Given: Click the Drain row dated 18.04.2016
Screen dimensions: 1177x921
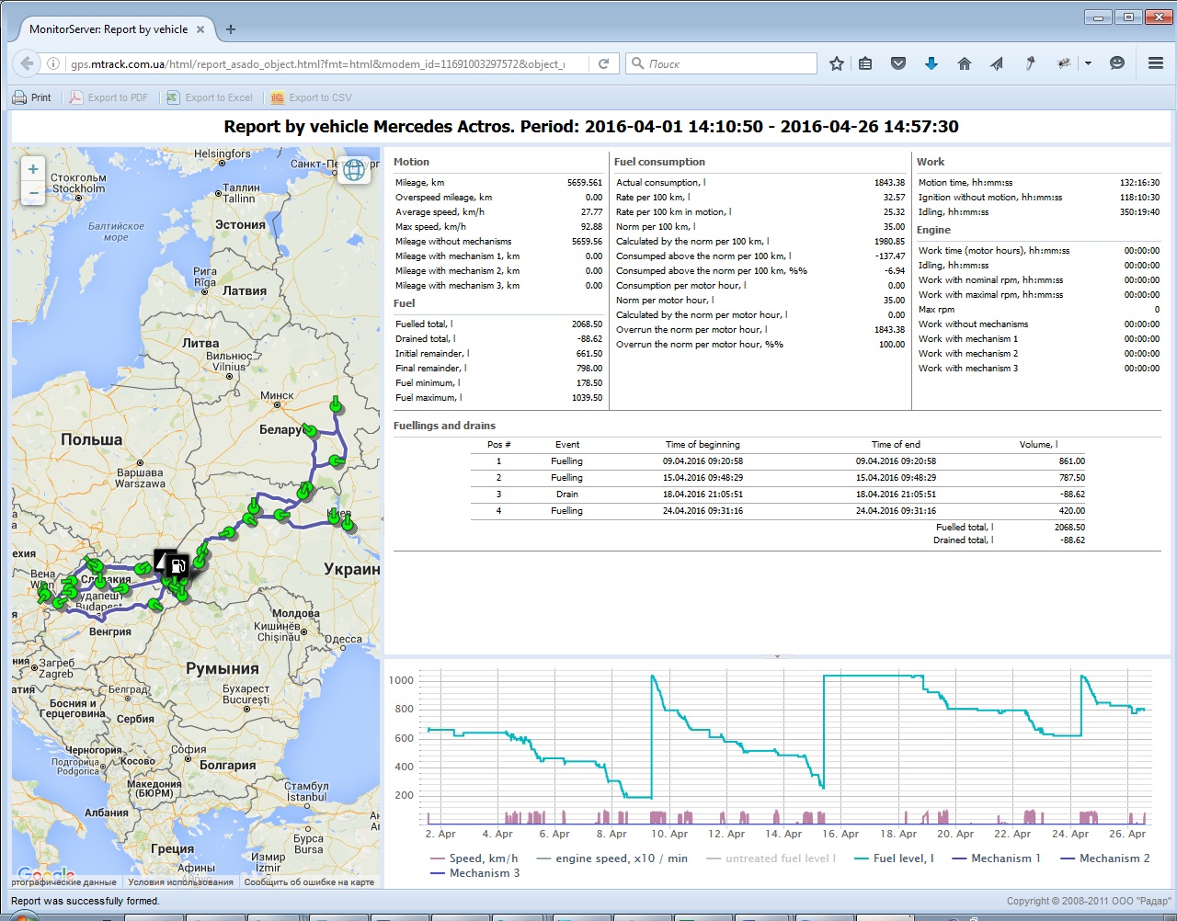Looking at the screenshot, I should click(780, 495).
